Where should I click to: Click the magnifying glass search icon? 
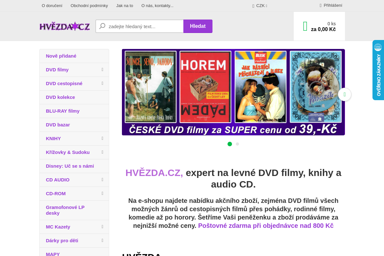click(102, 26)
